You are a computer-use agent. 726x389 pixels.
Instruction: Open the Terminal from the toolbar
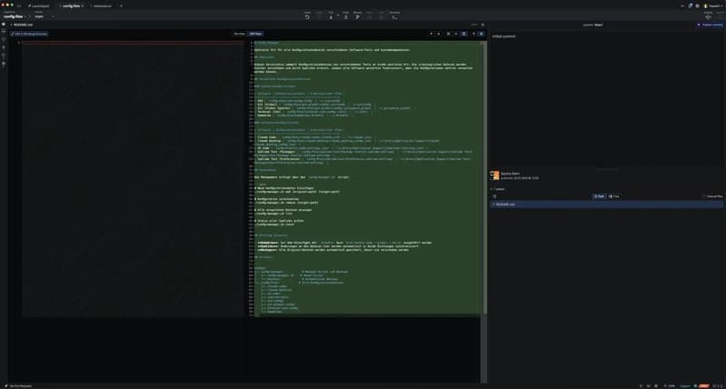coord(394,15)
